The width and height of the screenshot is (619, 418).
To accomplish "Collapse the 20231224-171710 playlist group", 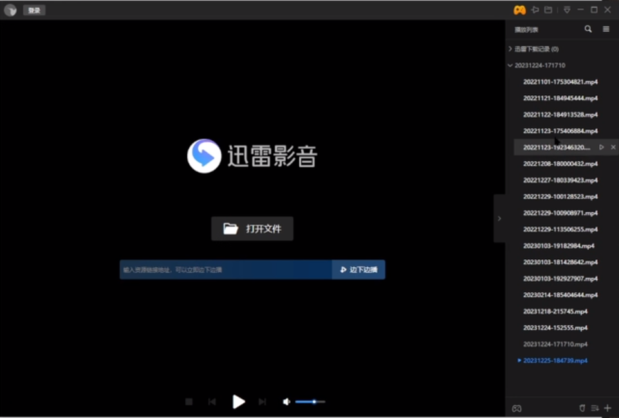I will coord(510,66).
